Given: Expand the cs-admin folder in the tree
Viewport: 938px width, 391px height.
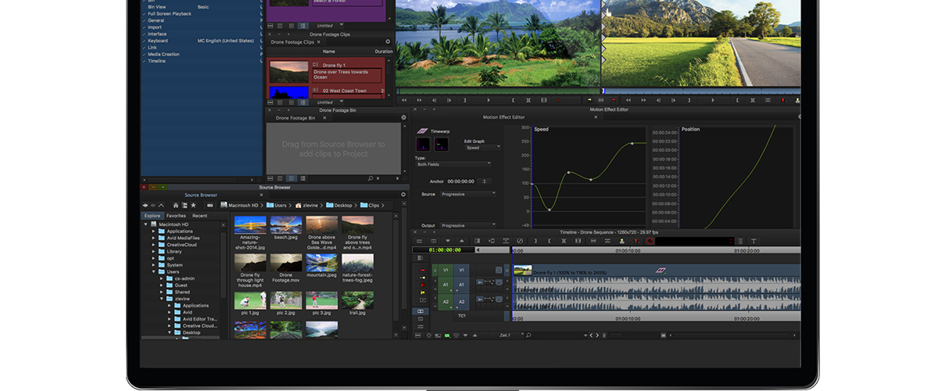Looking at the screenshot, I should (x=161, y=278).
